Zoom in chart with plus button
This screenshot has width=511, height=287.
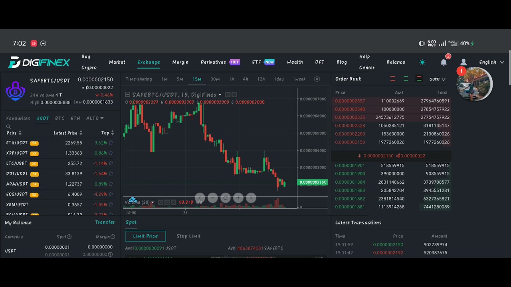(x=238, y=198)
